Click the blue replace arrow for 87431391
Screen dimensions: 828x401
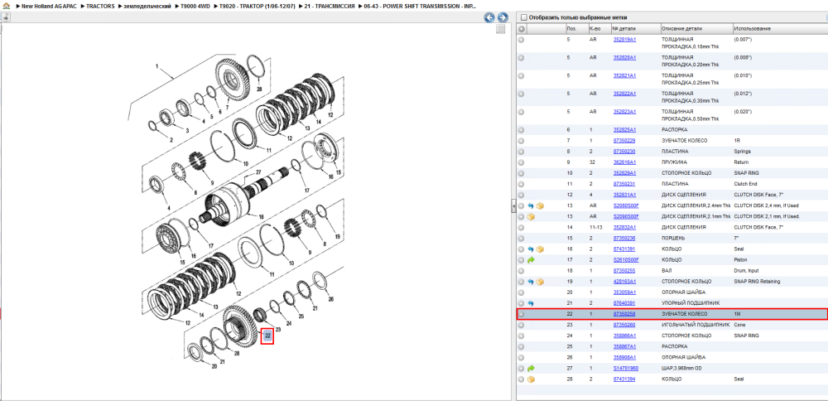pos(532,249)
